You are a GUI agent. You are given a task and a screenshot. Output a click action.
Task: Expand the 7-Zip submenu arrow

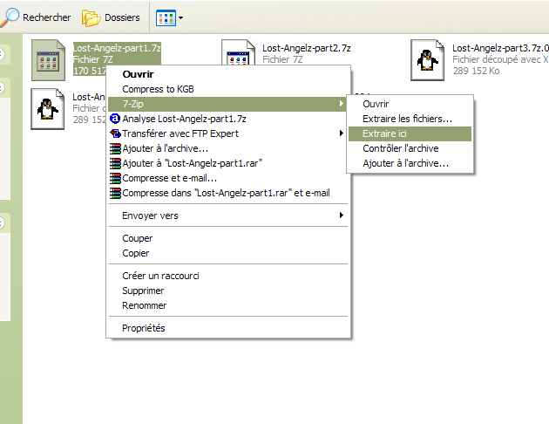(341, 104)
